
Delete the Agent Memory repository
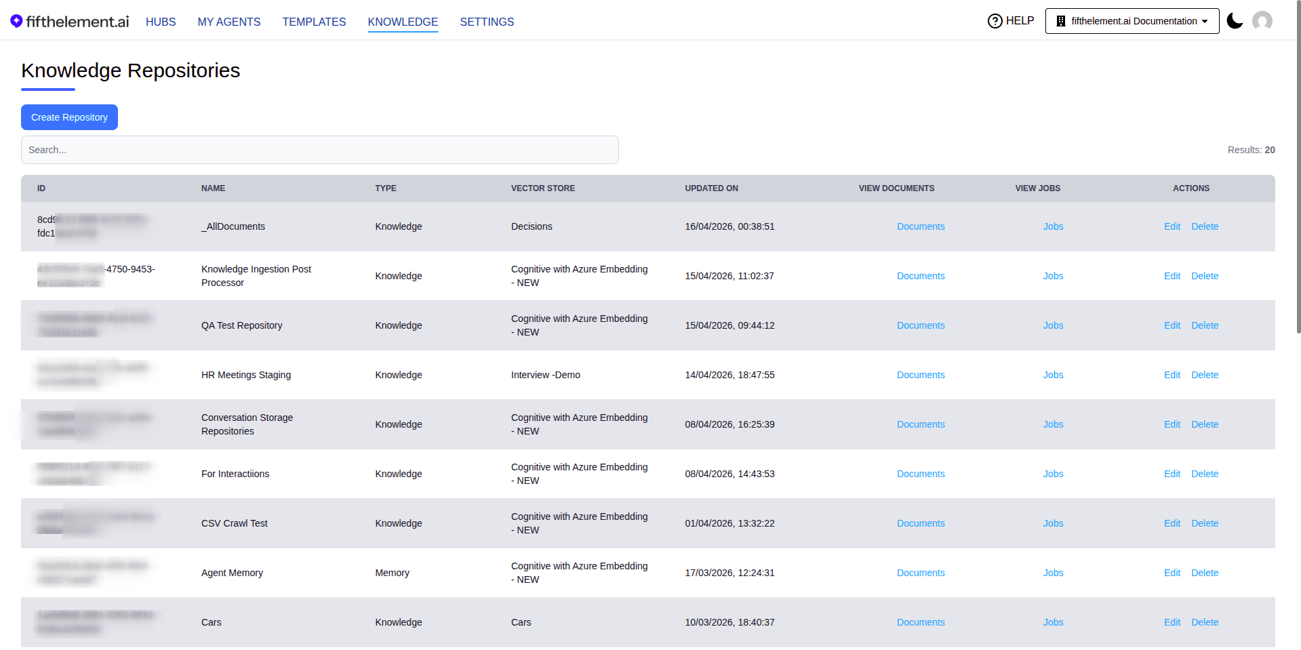[x=1205, y=573]
